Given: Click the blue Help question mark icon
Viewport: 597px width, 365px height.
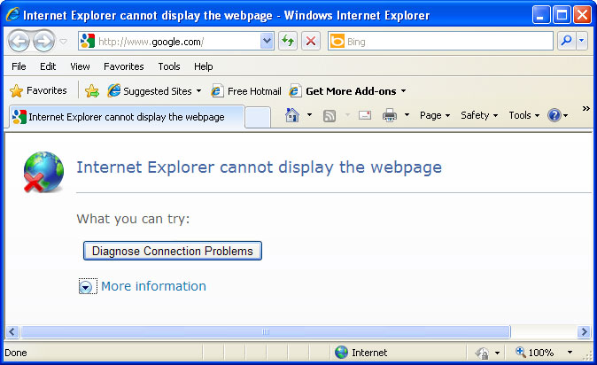Looking at the screenshot, I should tap(554, 115).
